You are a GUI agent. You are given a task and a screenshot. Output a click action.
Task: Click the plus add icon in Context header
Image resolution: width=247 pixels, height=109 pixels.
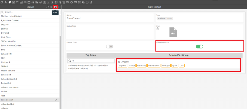(x=59, y=7)
